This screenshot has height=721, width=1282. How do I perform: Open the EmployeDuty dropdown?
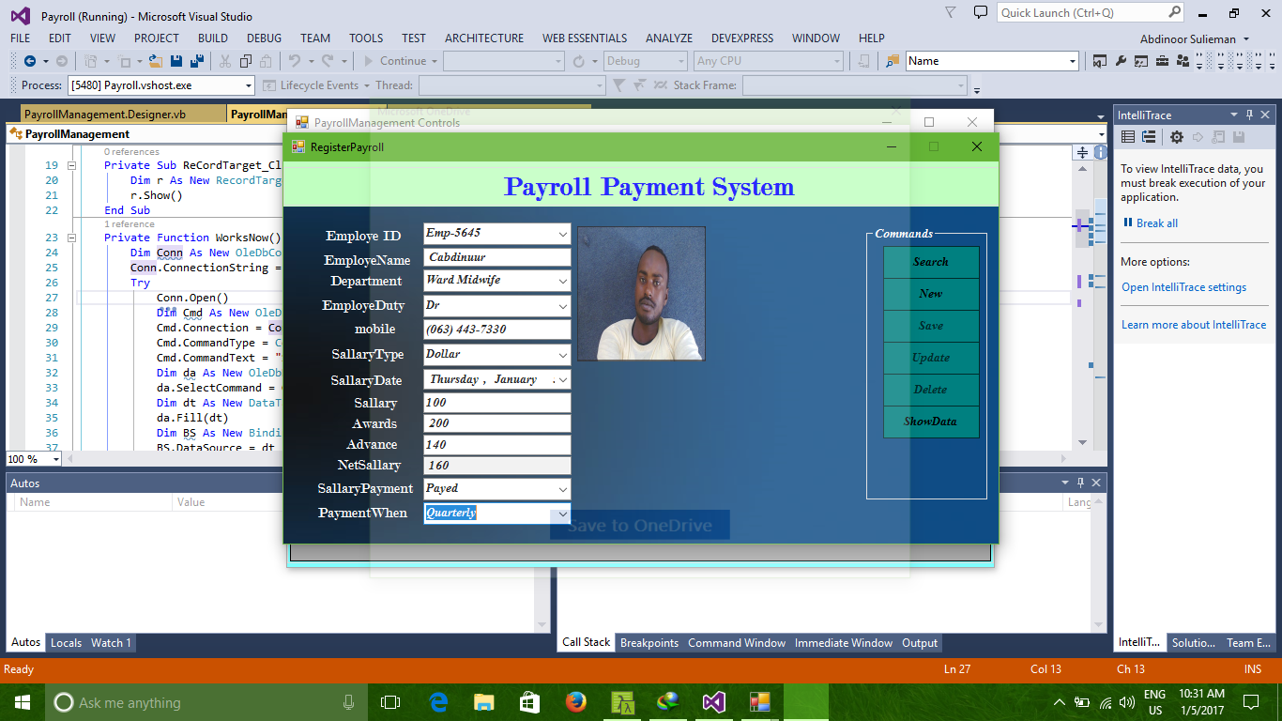pos(562,306)
